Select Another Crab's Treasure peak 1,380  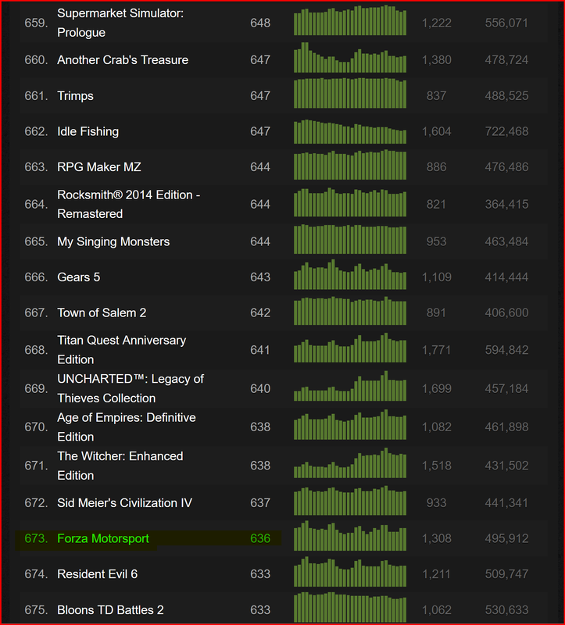[437, 60]
